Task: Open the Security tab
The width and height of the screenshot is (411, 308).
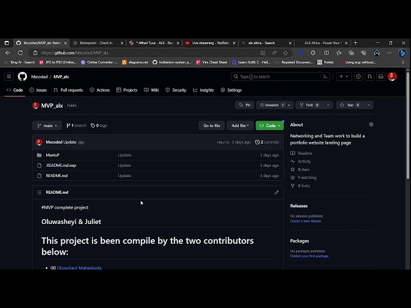Action: (176, 90)
